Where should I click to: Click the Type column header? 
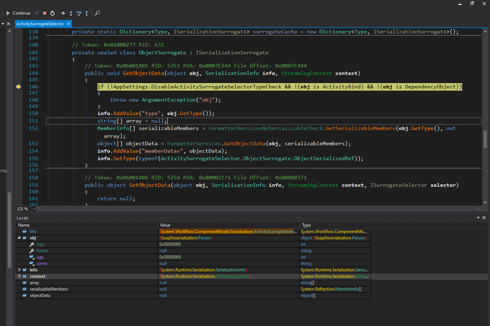point(336,225)
